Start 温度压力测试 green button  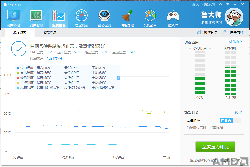[x=215, y=147]
